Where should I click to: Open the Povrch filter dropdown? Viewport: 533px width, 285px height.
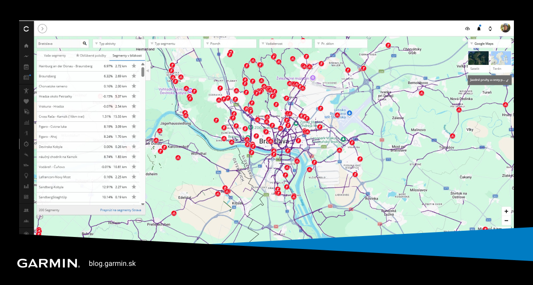(230, 44)
